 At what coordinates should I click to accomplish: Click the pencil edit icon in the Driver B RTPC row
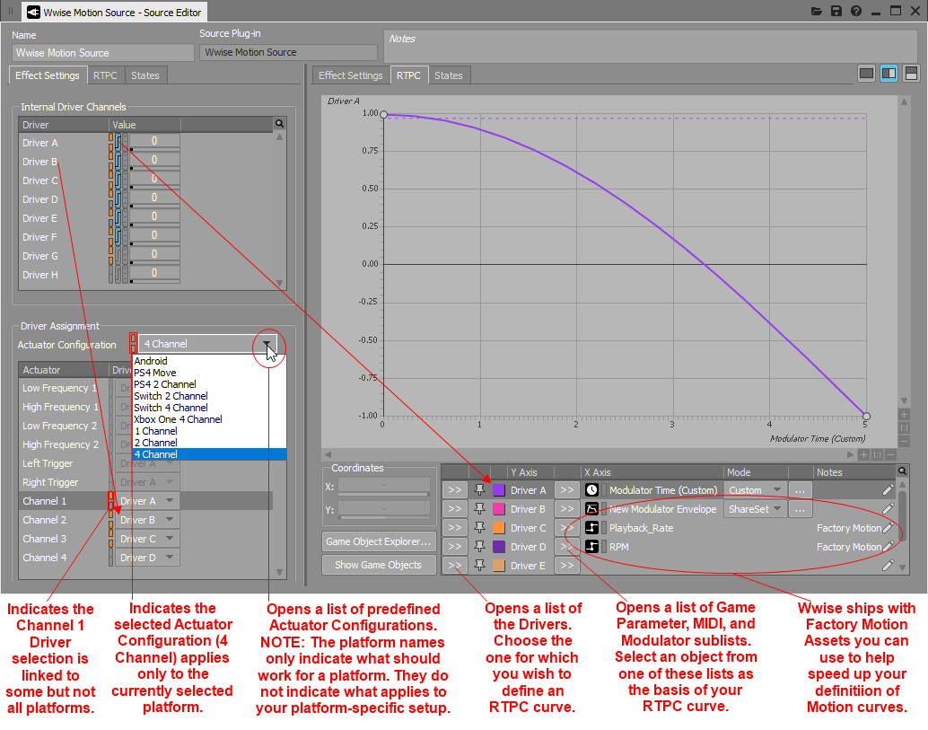click(888, 508)
